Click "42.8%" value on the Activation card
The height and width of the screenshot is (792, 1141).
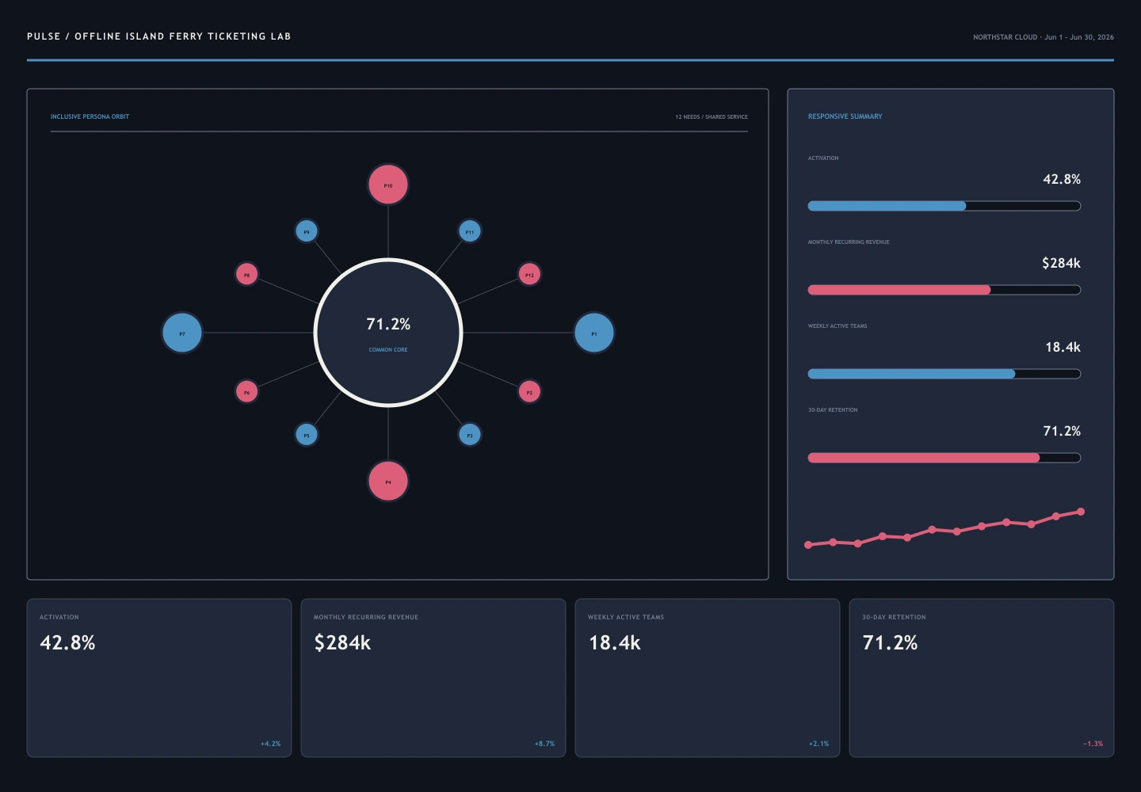coord(67,642)
